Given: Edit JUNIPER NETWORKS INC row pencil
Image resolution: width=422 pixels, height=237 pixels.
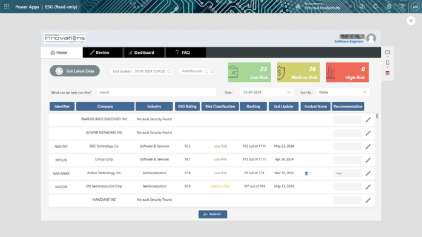Looking at the screenshot, I should pos(368,133).
